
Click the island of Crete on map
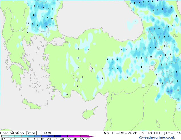point(32,105)
